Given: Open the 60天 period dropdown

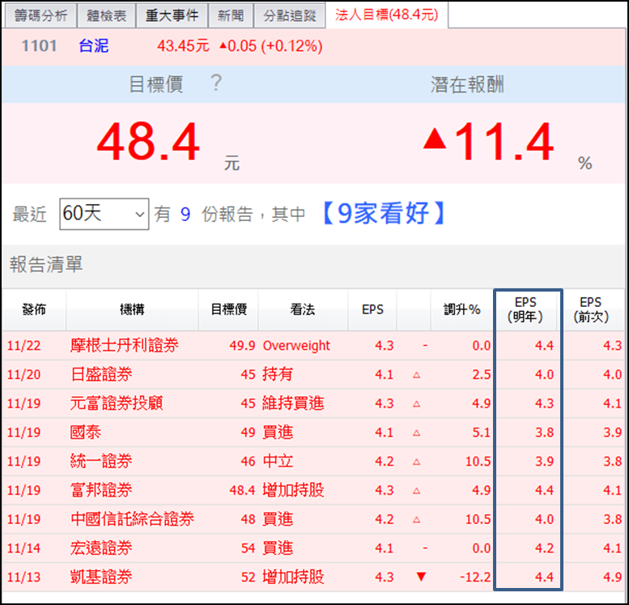Looking at the screenshot, I should 104,214.
